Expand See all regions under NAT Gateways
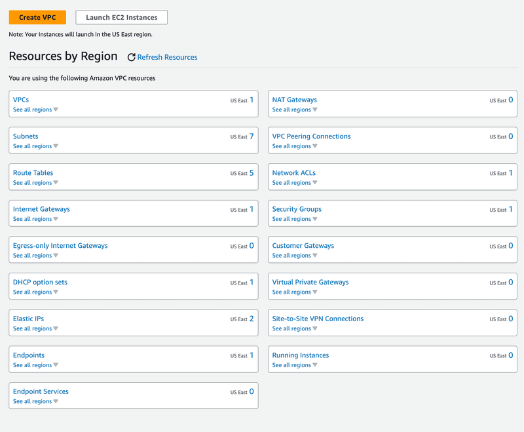The height and width of the screenshot is (432, 524). pyautogui.click(x=295, y=109)
